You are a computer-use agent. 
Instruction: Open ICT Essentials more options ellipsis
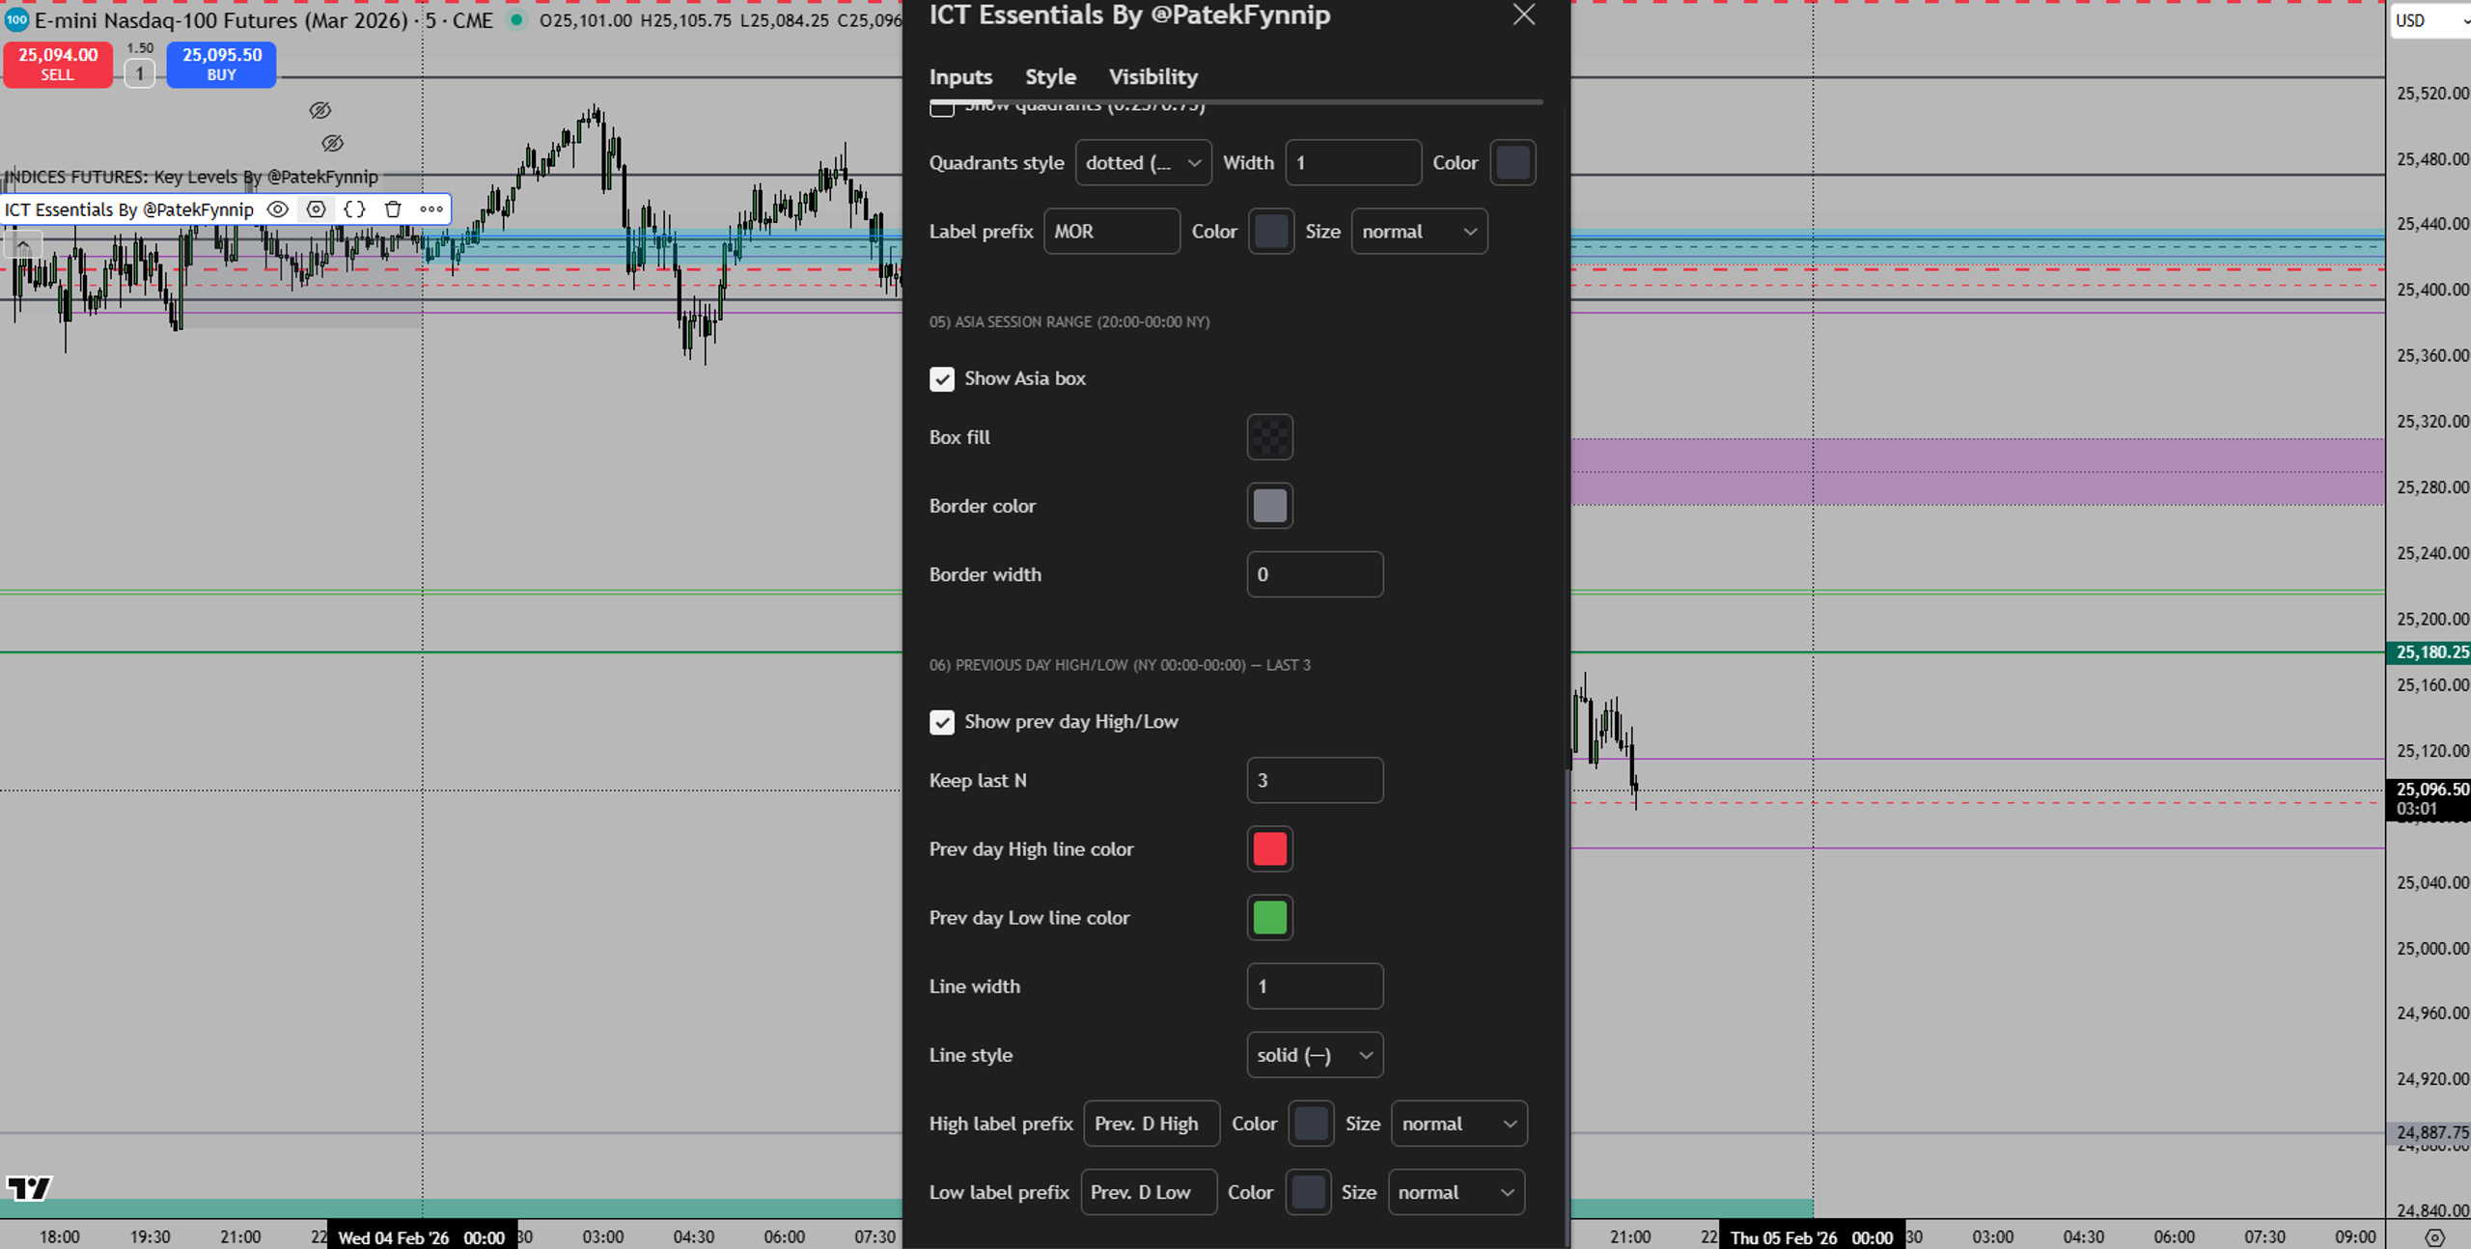click(431, 209)
